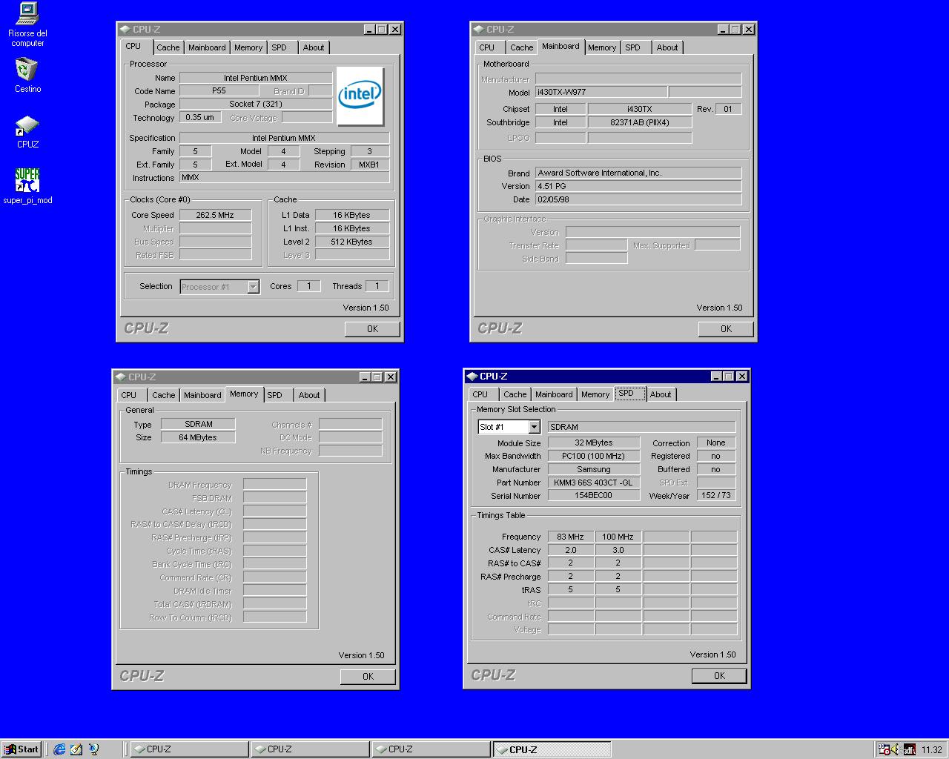Click the memory Type value SDRAM in General
Viewport: 949px width, 759px height.
point(198,424)
